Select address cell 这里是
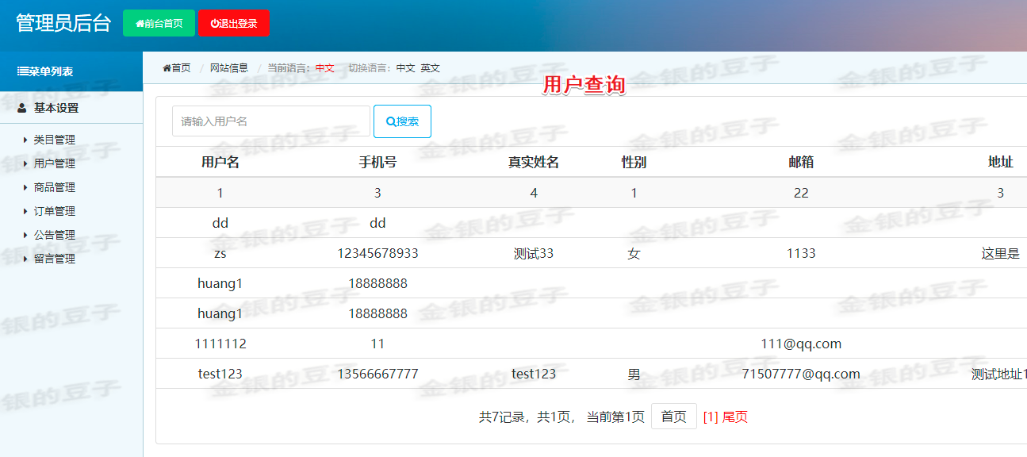Screen dimensions: 1027x457 (x=1000, y=254)
